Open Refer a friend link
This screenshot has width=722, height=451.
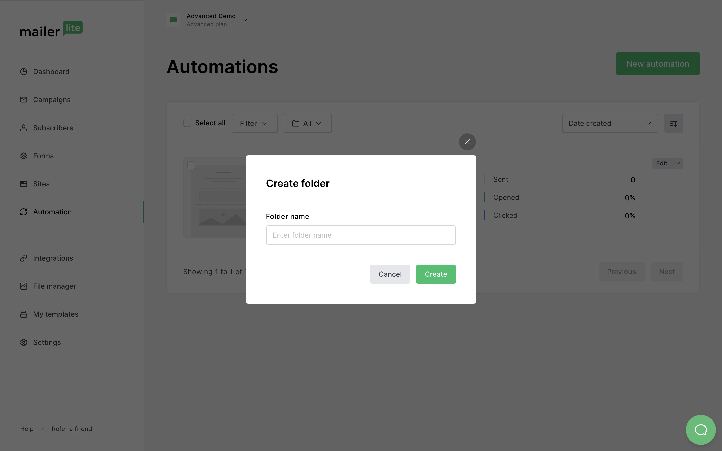pyautogui.click(x=72, y=429)
